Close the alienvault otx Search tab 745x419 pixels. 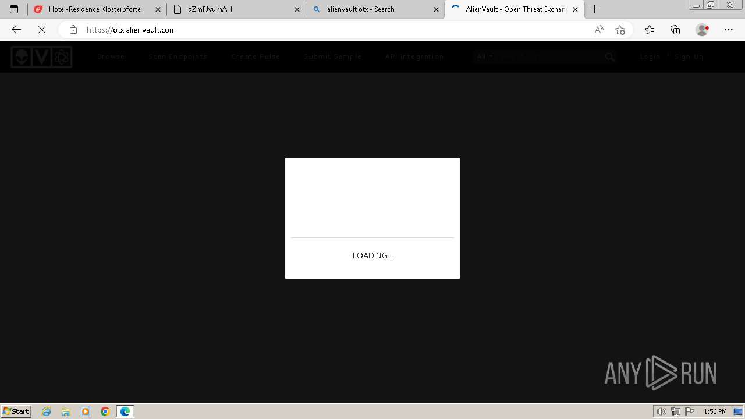[x=436, y=9]
